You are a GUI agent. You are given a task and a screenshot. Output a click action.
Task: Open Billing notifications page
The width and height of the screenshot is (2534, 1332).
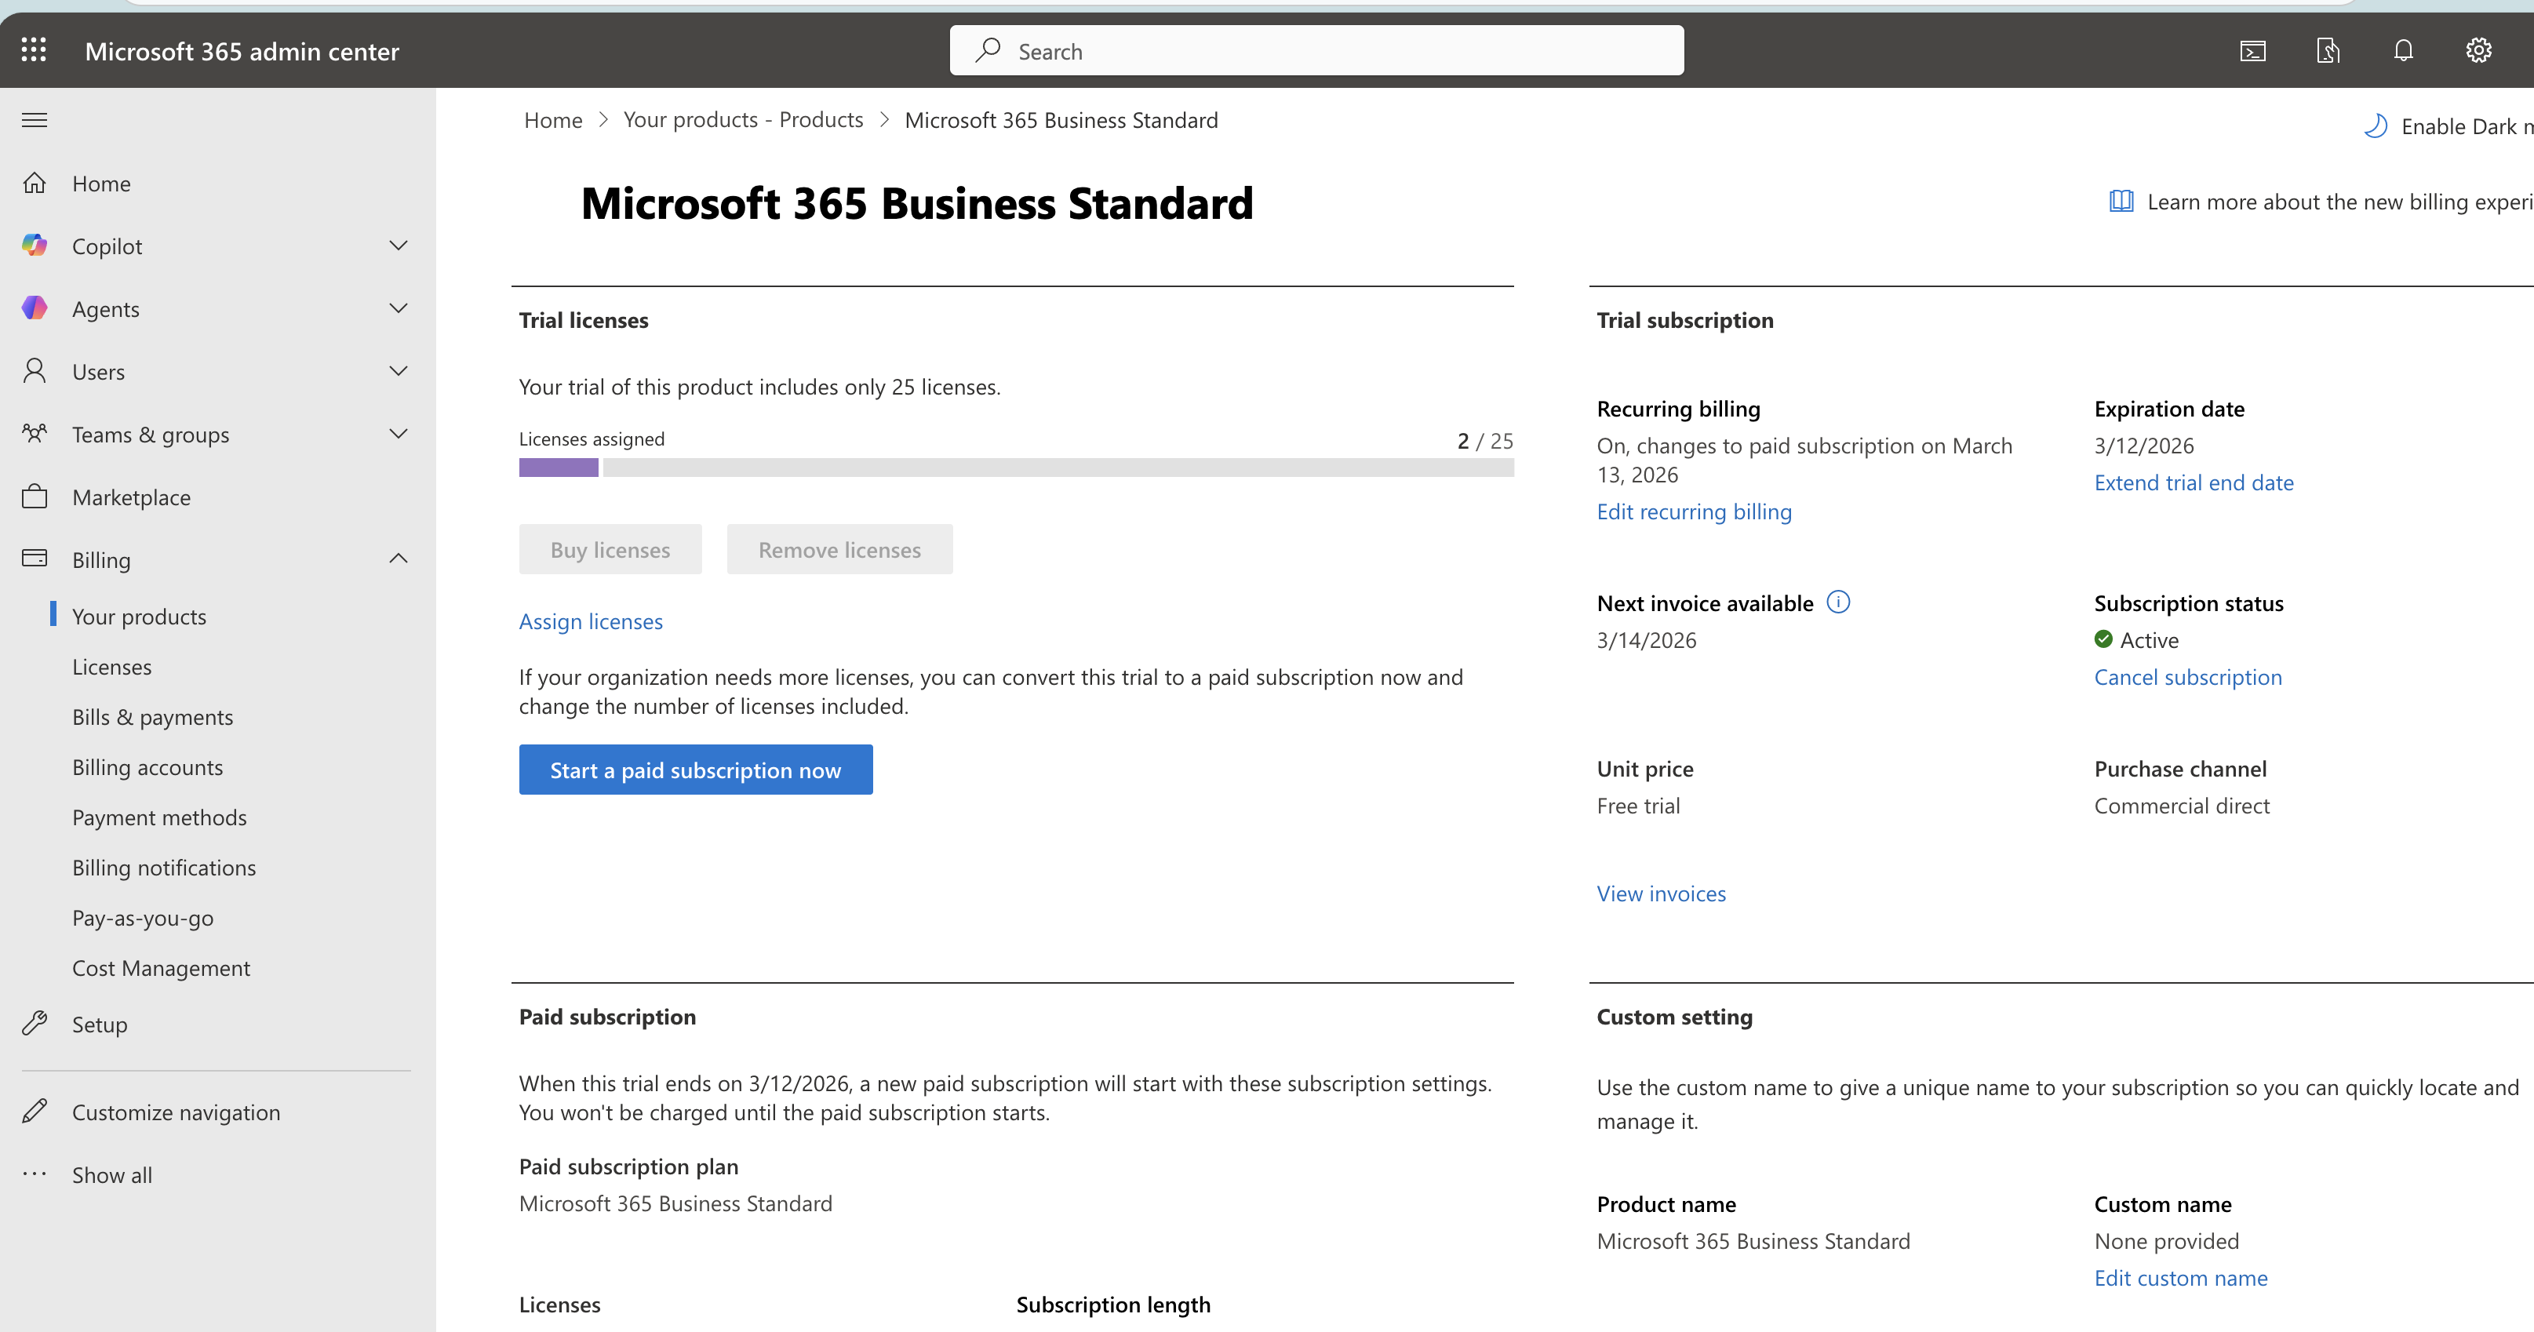tap(164, 867)
